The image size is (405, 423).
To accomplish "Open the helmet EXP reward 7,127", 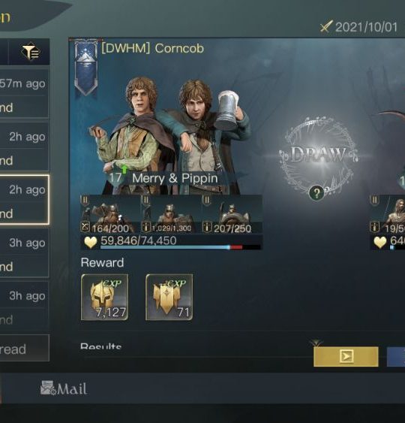I will (x=104, y=297).
